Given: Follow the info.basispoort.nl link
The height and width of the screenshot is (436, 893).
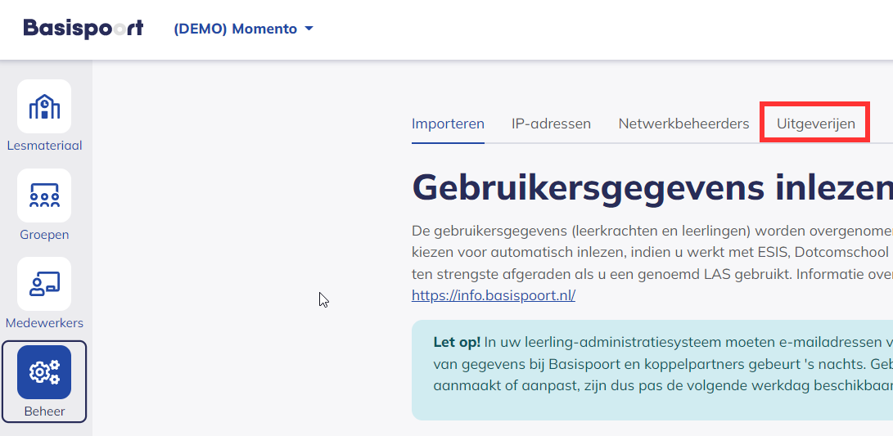Looking at the screenshot, I should (x=494, y=295).
